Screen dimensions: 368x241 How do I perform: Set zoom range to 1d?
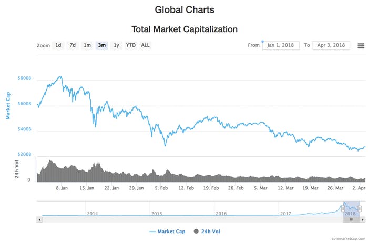pyautogui.click(x=58, y=45)
